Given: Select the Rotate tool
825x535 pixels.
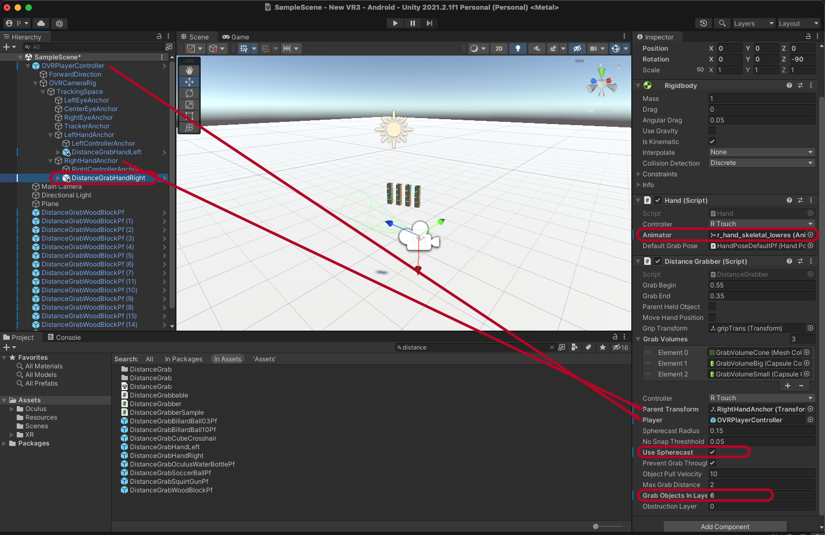Looking at the screenshot, I should point(189,93).
